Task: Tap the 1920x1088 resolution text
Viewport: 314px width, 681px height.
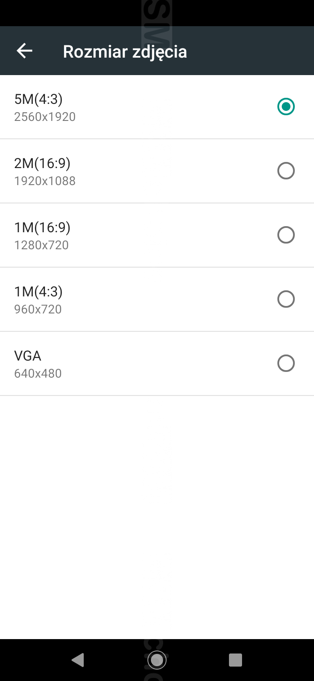Action: [x=45, y=181]
